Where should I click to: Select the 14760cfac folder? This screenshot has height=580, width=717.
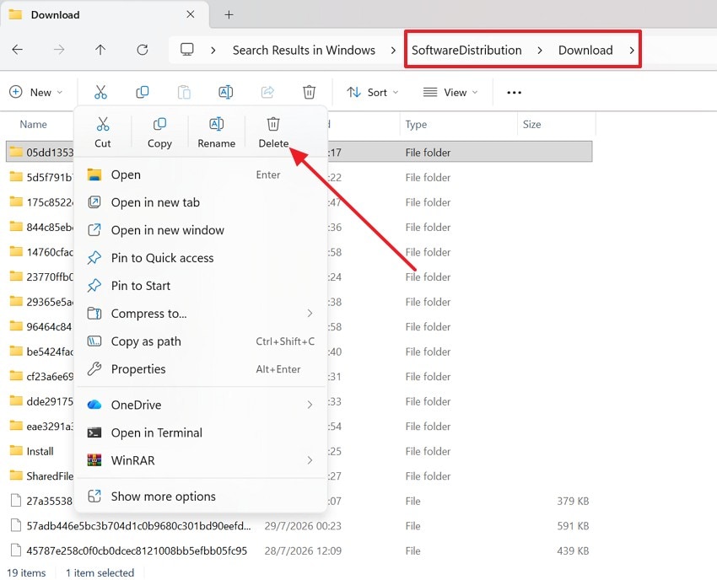point(41,252)
